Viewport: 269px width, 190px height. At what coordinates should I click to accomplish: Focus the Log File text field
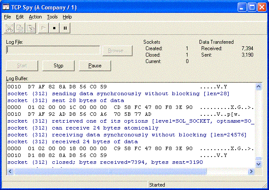[x=53, y=50]
